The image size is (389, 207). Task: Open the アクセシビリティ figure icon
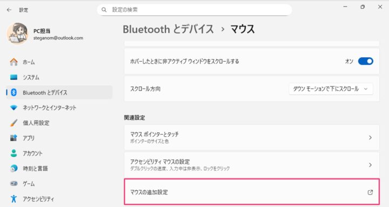14,198
